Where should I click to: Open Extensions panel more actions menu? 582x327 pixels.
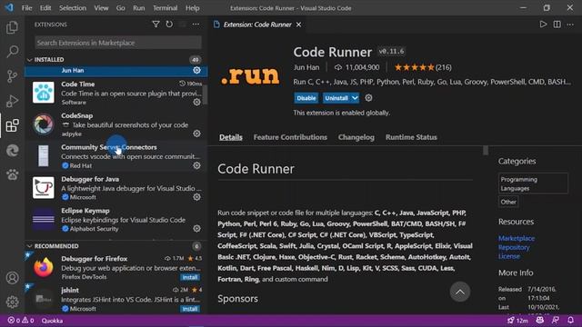coord(196,25)
